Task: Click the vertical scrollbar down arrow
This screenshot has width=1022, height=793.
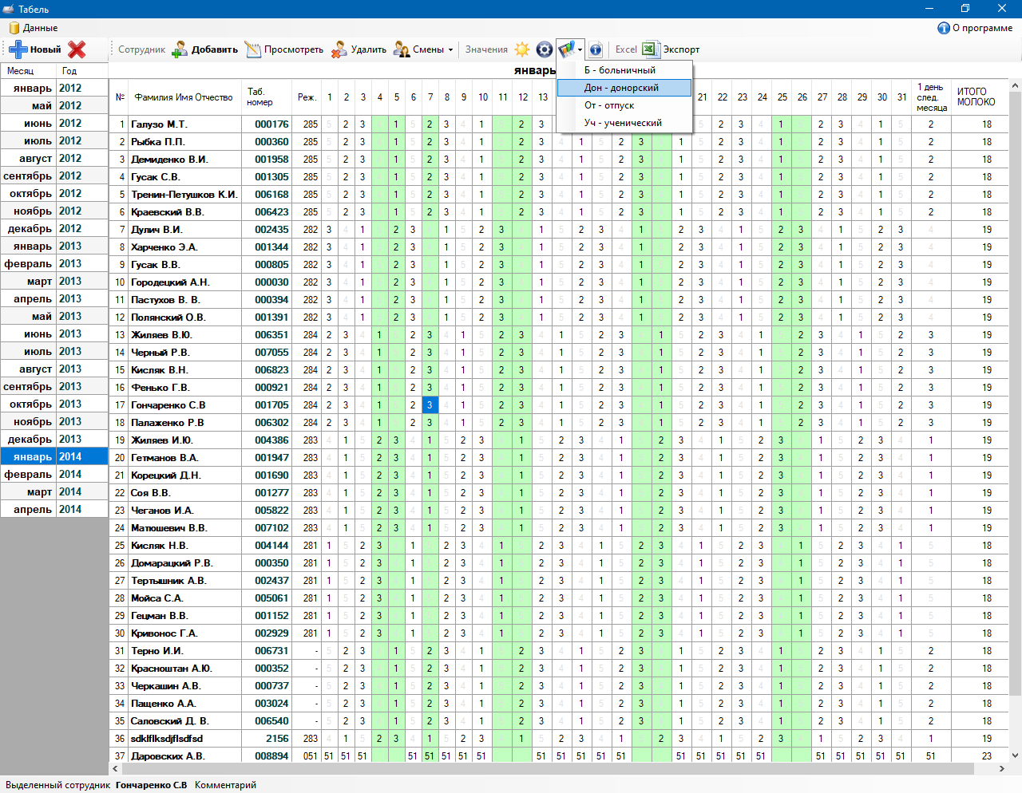Action: (1015, 756)
